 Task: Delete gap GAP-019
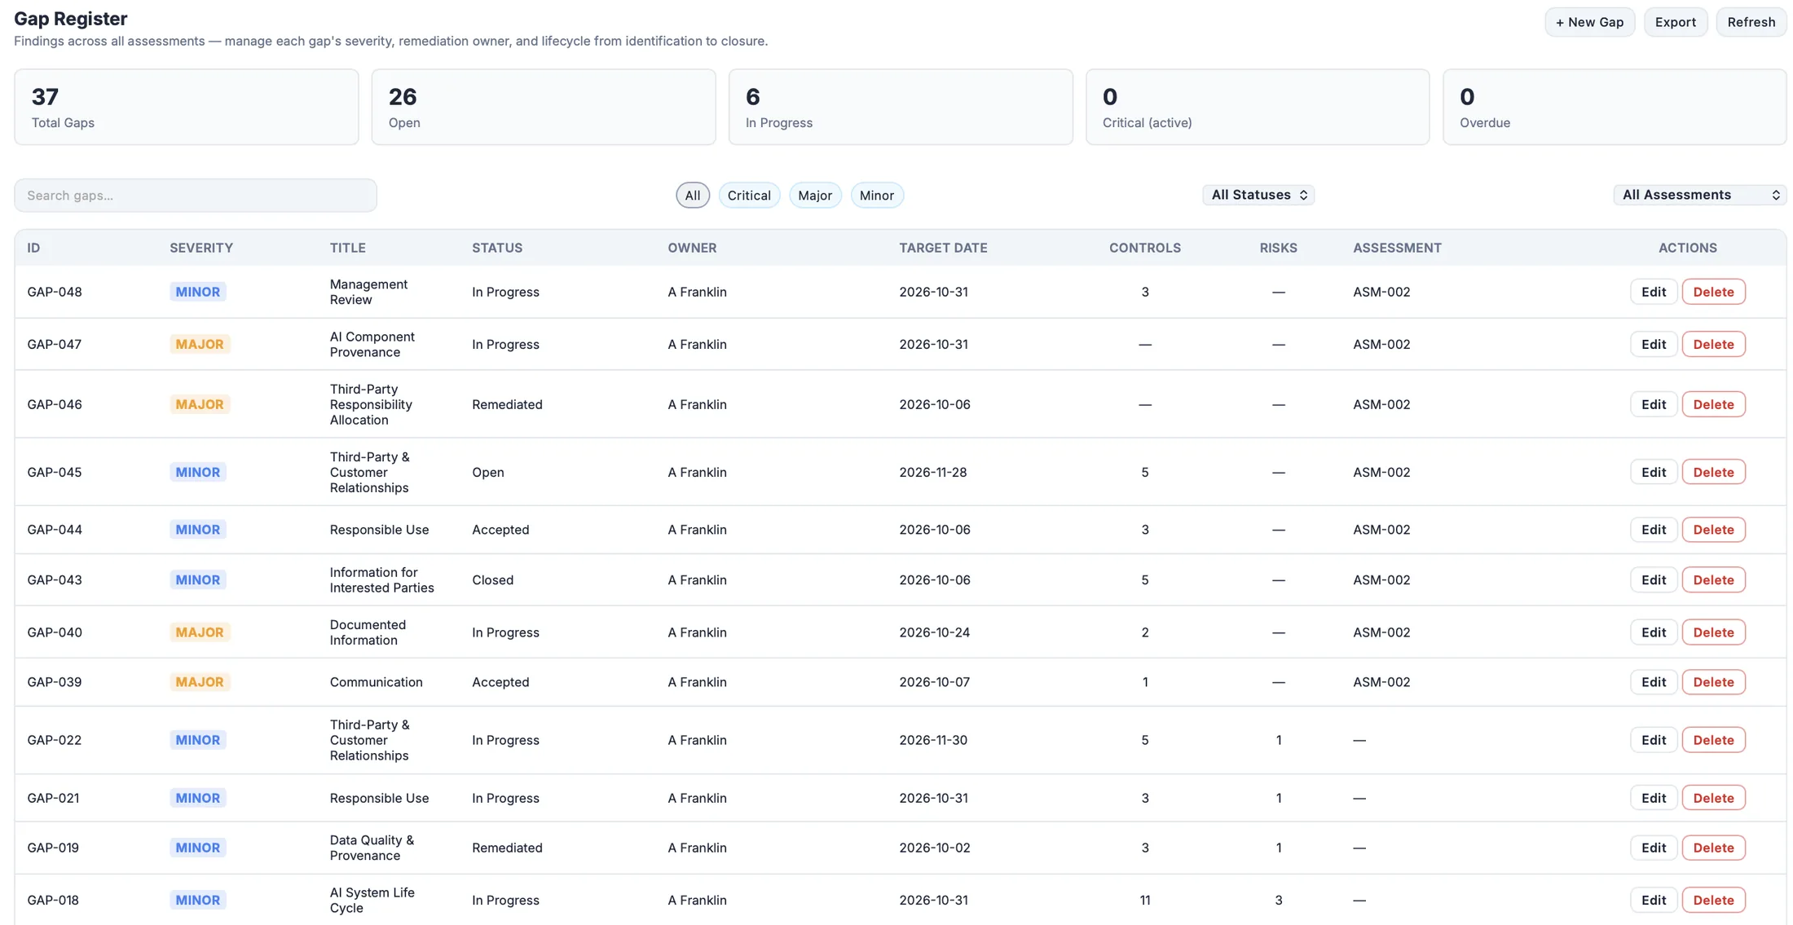point(1713,848)
